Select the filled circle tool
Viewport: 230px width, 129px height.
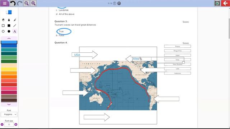point(9,31)
